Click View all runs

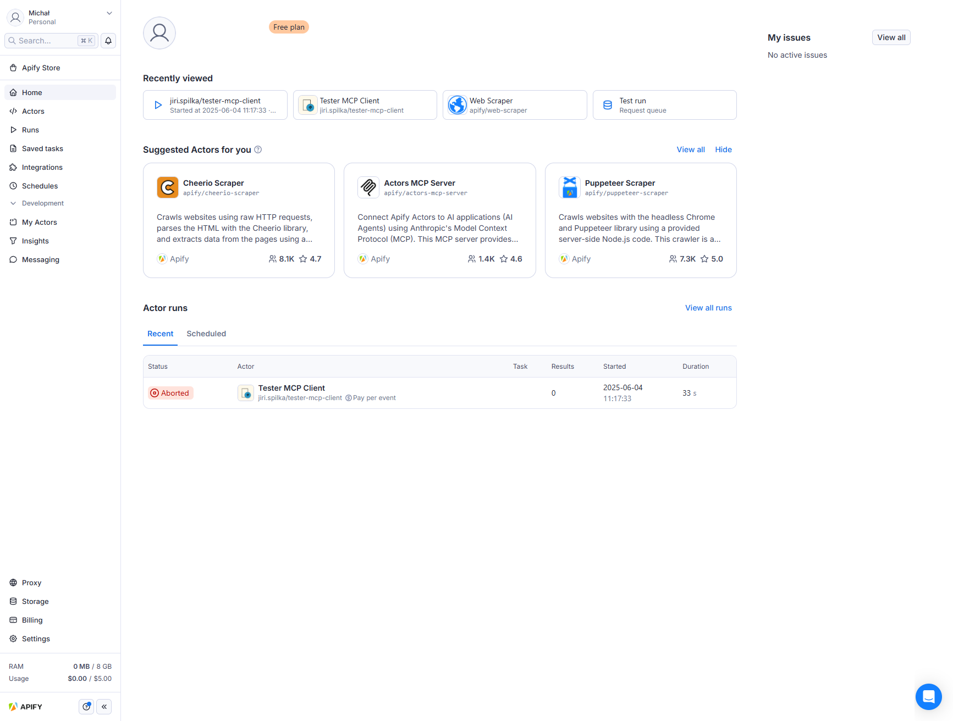(708, 308)
